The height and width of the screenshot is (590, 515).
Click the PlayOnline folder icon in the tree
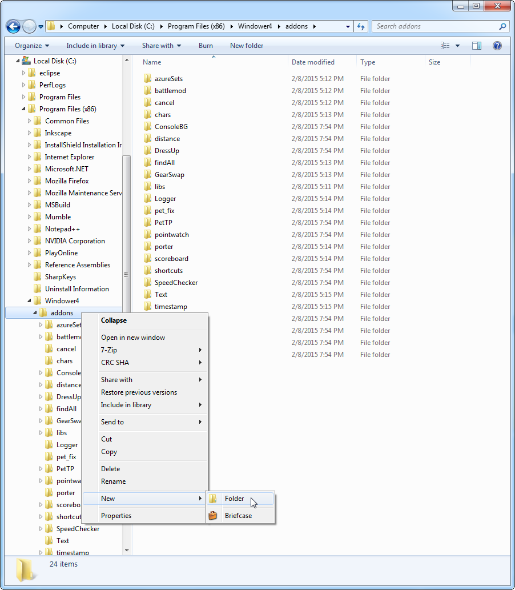tap(38, 253)
